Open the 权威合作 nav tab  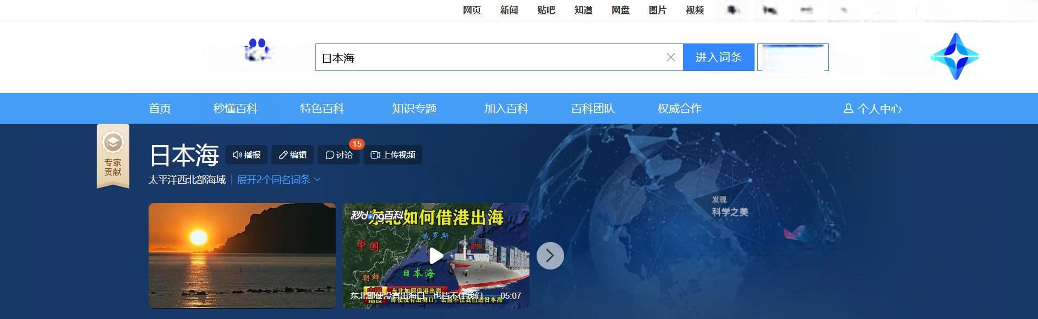pyautogui.click(x=679, y=109)
